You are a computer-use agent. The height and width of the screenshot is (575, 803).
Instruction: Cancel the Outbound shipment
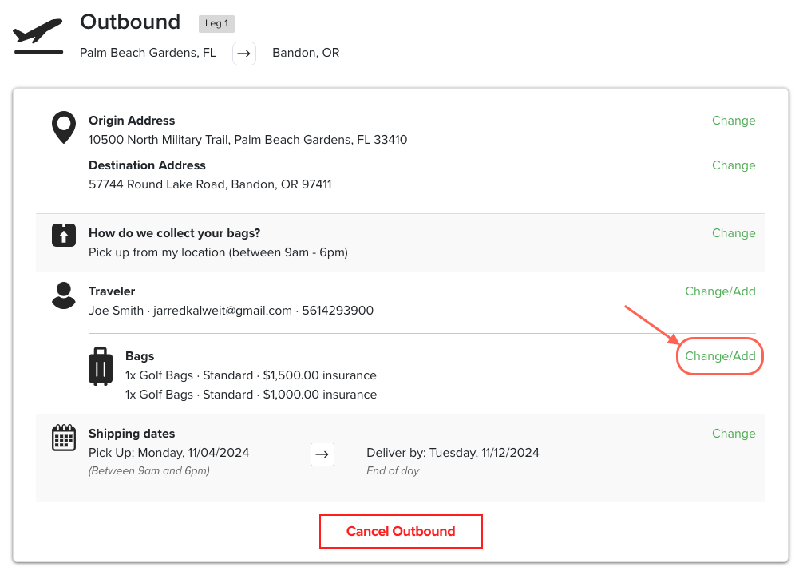point(401,531)
